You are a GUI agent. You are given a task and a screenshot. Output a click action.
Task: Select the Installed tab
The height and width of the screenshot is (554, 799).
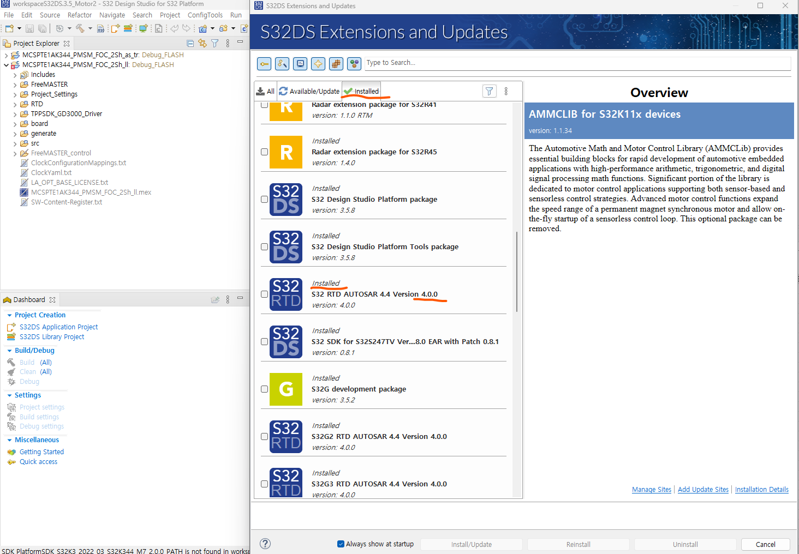tap(361, 91)
